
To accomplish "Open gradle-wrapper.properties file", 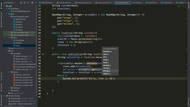I will click(x=22, y=104).
